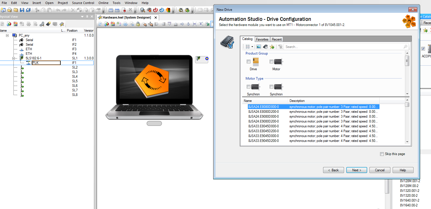This screenshot has width=431, height=209.
Task: Close the Hardware.hwl tab
Action: click(x=156, y=17)
